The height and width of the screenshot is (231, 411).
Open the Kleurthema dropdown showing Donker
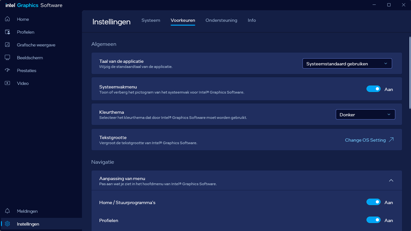(x=365, y=115)
